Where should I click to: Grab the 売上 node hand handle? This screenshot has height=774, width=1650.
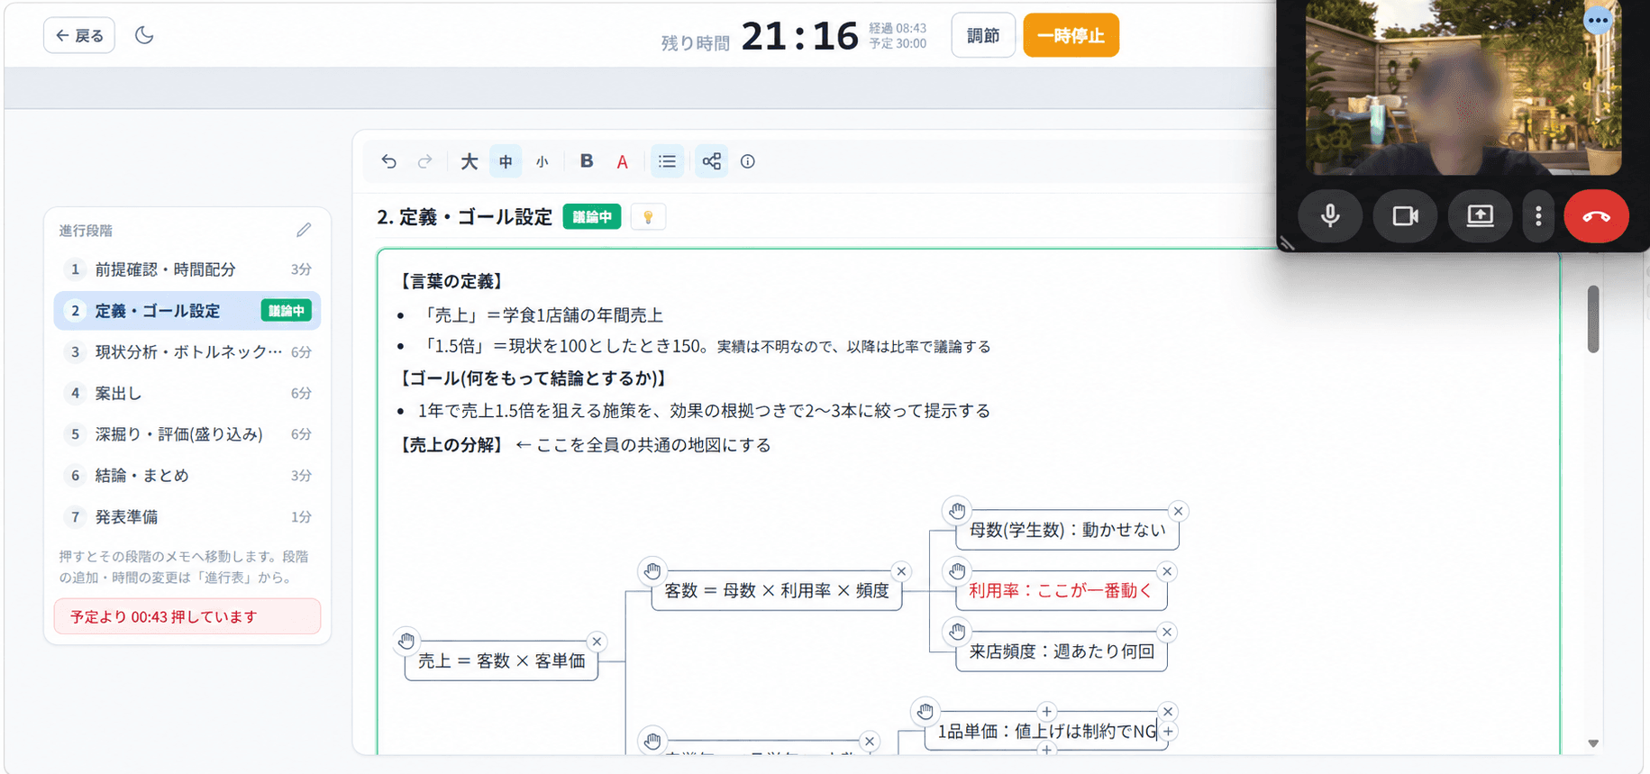pyautogui.click(x=406, y=642)
